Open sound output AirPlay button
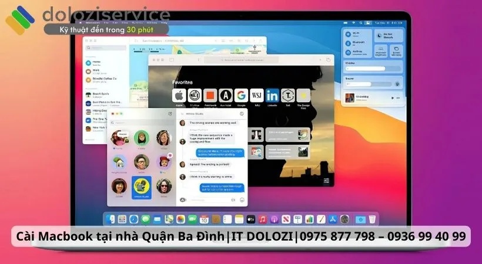 tap(397, 84)
